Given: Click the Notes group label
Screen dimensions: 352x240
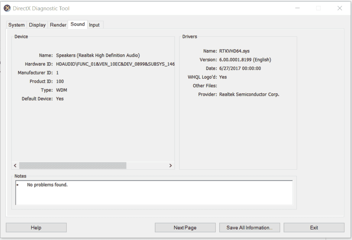Looking at the screenshot, I should coord(20,176).
